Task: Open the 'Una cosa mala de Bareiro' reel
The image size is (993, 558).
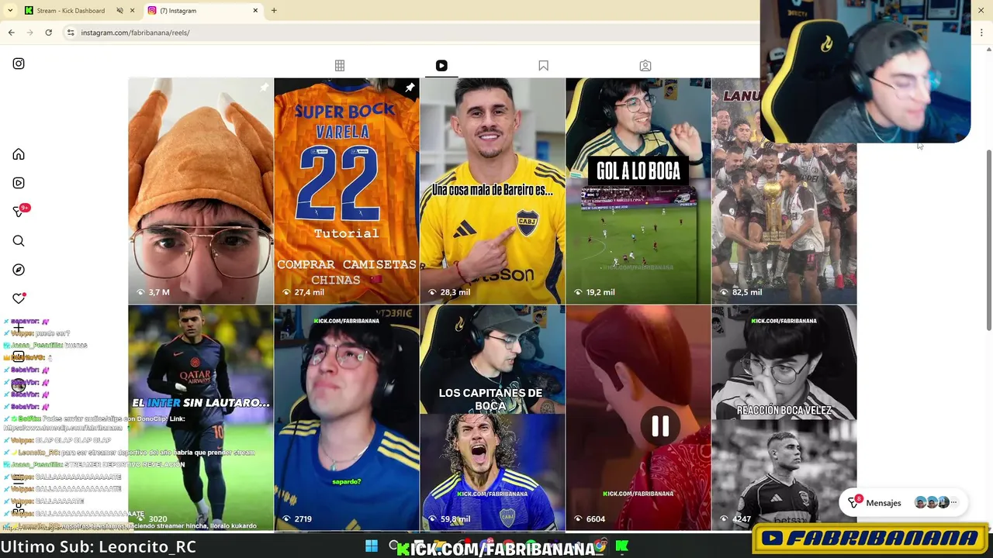Action: (x=493, y=191)
